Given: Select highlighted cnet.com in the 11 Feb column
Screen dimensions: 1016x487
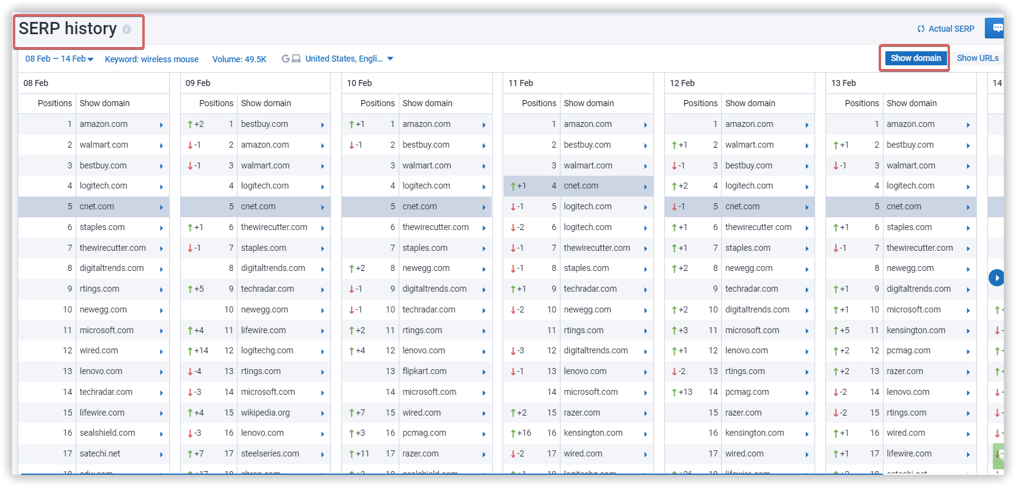Looking at the screenshot, I should tap(581, 186).
